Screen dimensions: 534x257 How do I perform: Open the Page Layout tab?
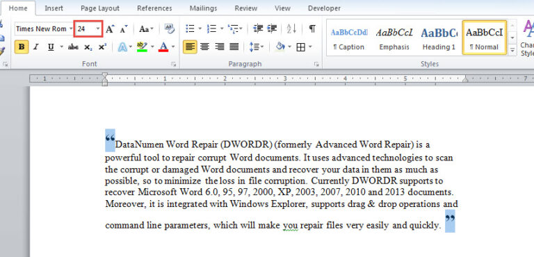[100, 8]
